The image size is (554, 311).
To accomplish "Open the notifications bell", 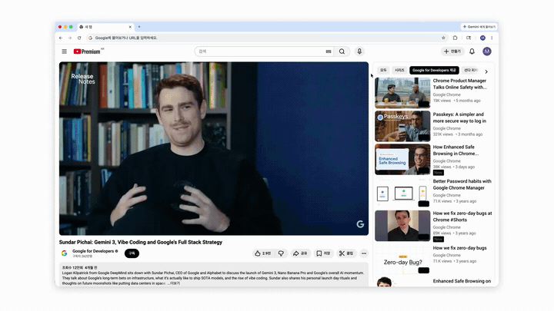I will [x=472, y=51].
